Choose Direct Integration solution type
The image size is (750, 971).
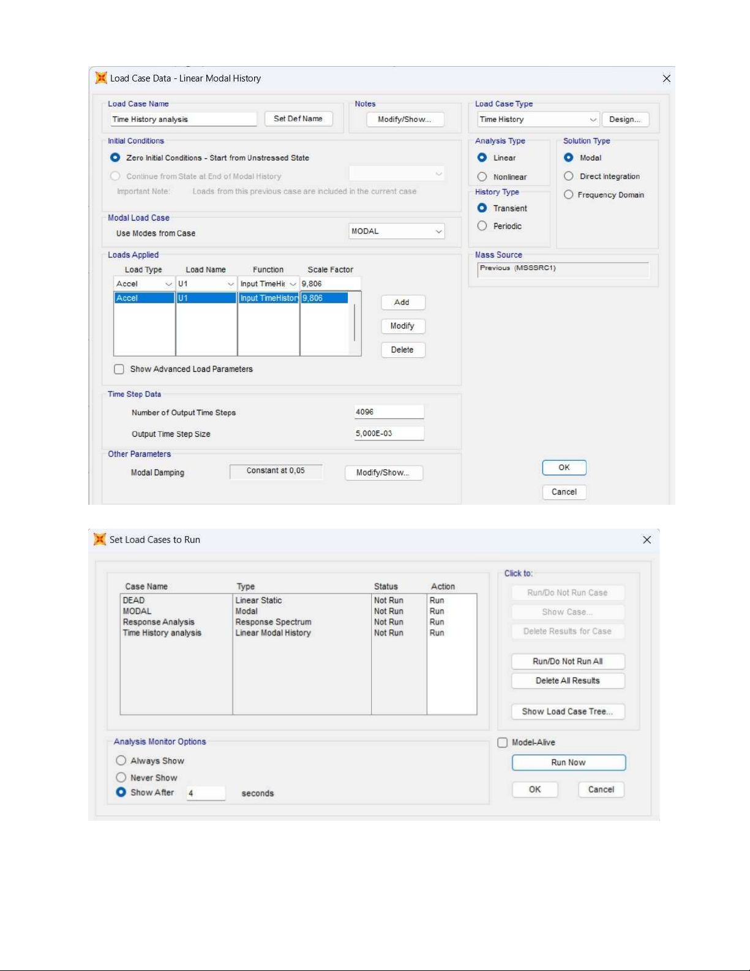coord(569,176)
